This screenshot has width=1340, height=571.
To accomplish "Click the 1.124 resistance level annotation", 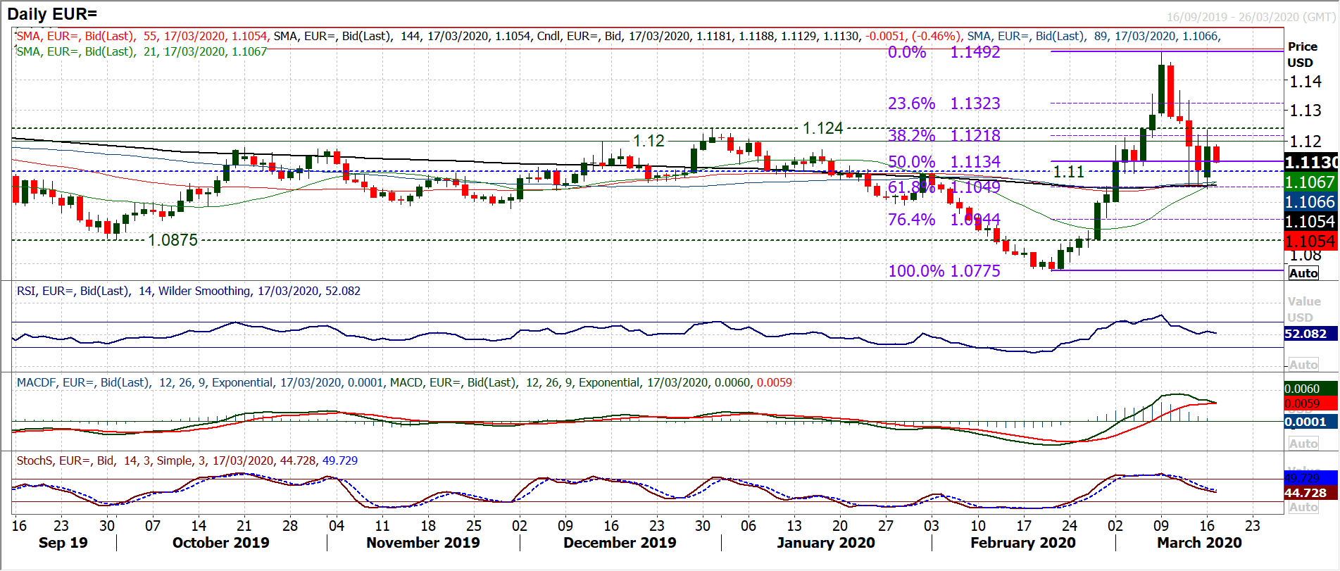I will [822, 128].
